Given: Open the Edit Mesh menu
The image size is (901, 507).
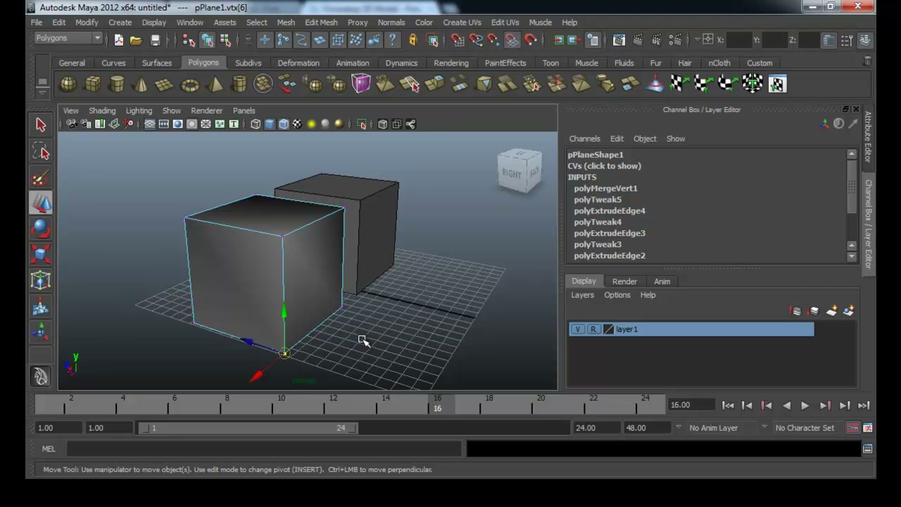Looking at the screenshot, I should point(321,23).
